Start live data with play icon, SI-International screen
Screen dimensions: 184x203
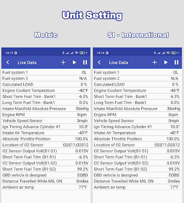[x=166, y=62]
